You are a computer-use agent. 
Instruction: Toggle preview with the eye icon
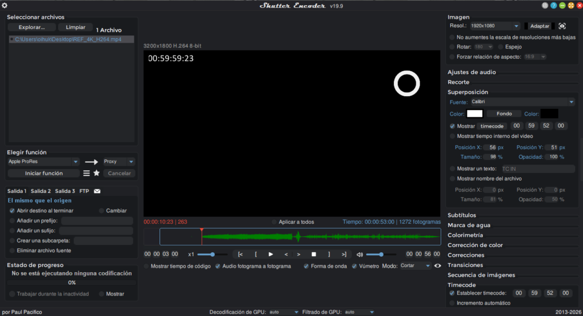coord(438,266)
